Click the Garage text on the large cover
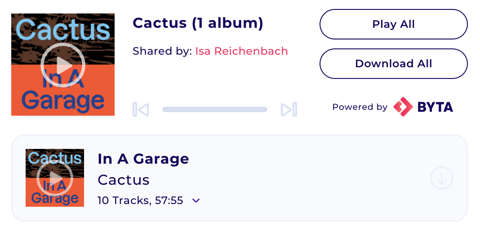This screenshot has width=480, height=235. pos(63,101)
